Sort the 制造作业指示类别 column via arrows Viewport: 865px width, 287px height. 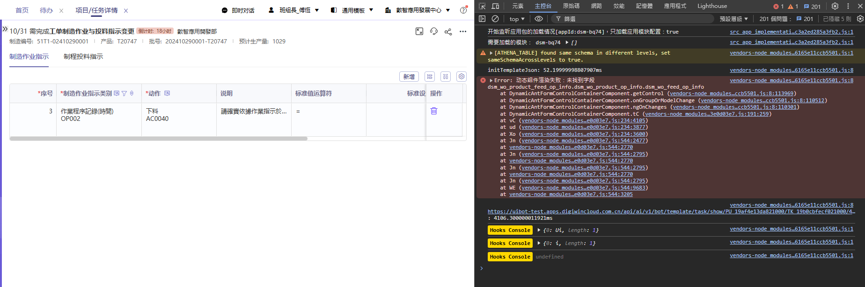pos(132,93)
